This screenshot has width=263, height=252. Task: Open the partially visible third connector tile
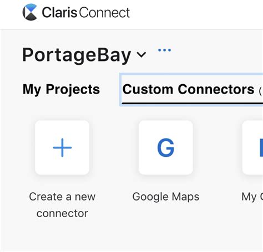coord(252,147)
